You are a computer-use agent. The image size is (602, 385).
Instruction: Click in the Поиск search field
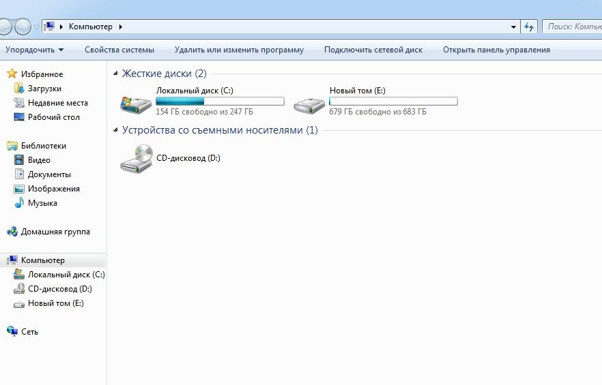[x=572, y=27]
